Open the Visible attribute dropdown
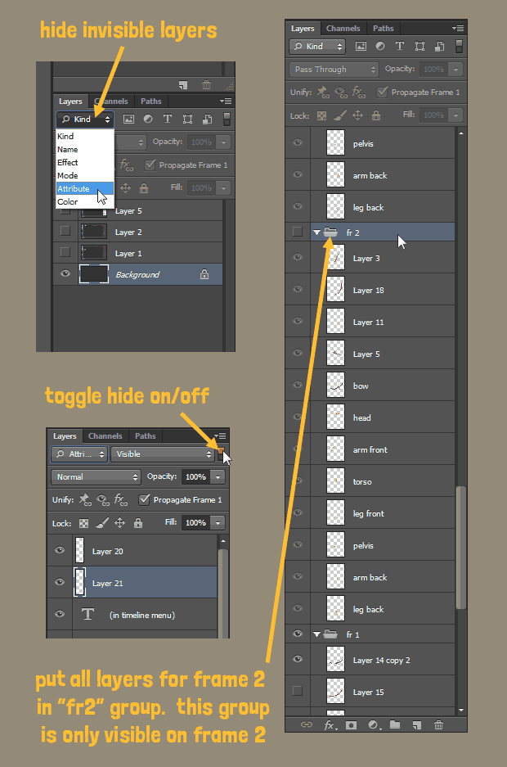Image resolution: width=507 pixels, height=767 pixels. coord(164,453)
